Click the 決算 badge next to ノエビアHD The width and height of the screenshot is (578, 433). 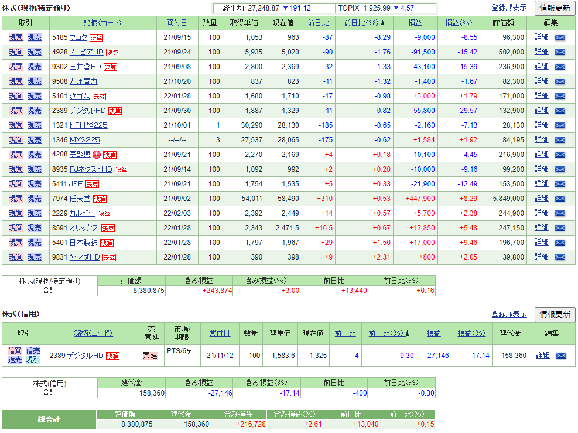112,52
